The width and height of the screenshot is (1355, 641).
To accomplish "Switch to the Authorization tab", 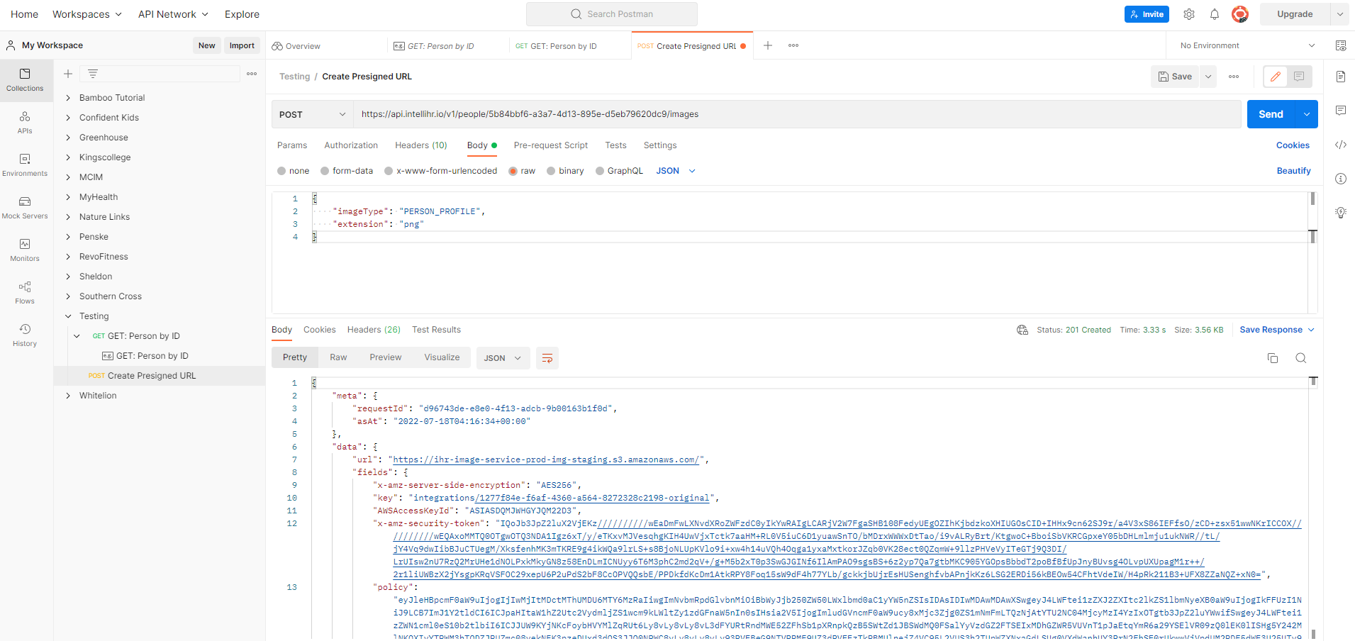I will point(351,145).
